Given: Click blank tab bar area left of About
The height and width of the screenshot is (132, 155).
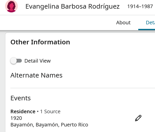Looking at the screenshot, I should (x=56, y=23).
